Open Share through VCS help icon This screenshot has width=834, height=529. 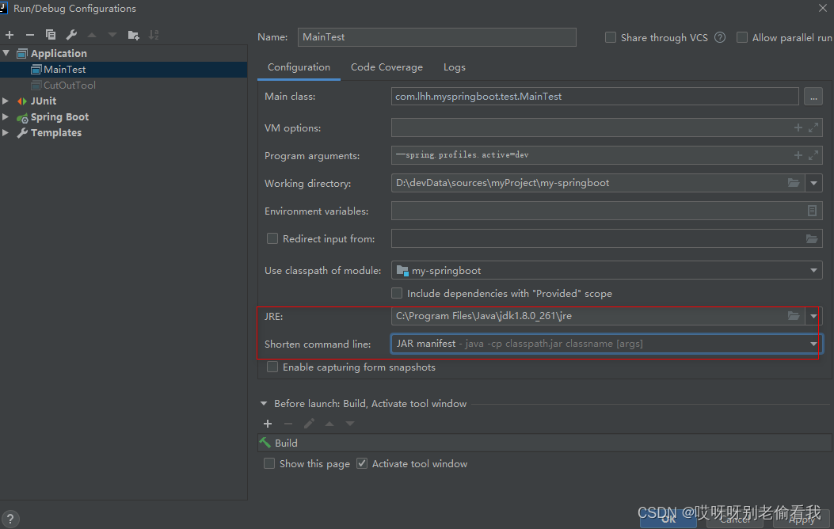coord(720,38)
